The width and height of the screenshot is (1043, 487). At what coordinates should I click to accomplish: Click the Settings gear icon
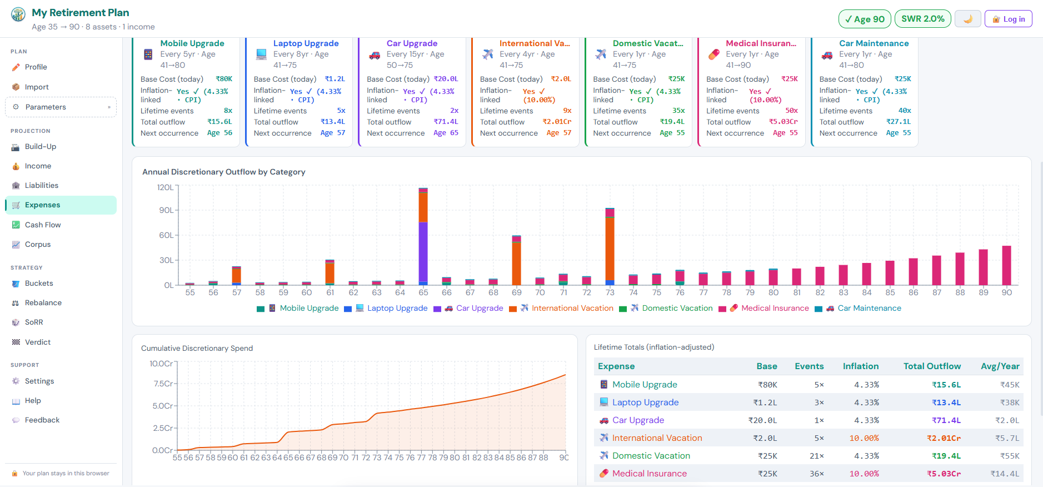tap(16, 381)
